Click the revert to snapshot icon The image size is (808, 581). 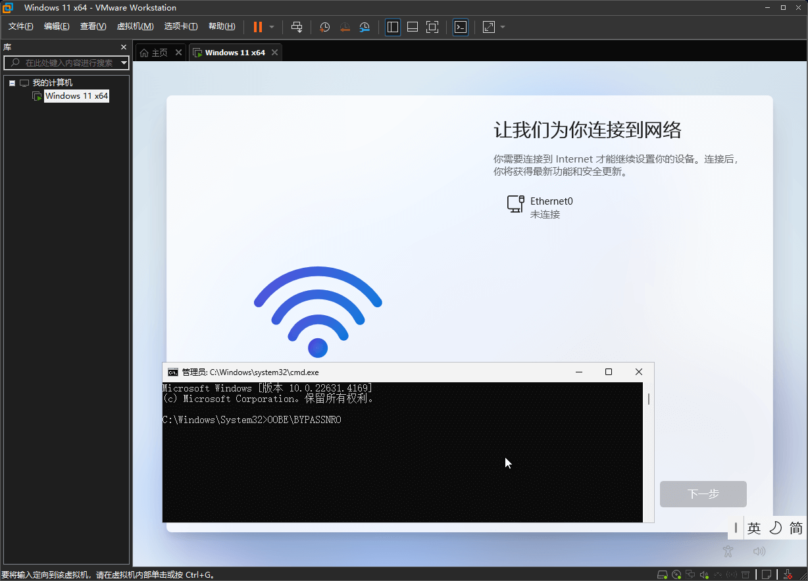point(345,27)
